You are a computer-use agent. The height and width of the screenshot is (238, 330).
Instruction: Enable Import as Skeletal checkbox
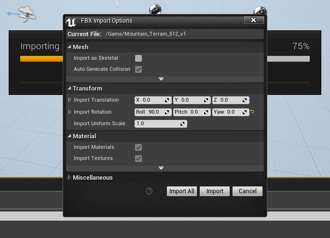[138, 58]
